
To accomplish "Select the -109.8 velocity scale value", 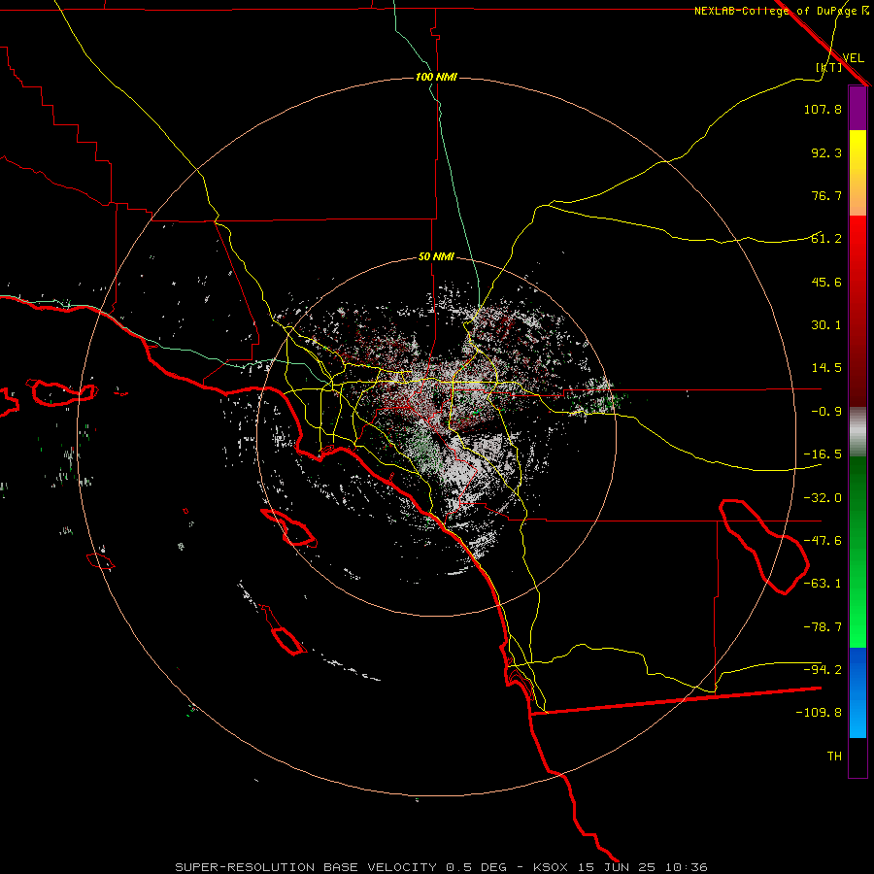I will [x=819, y=713].
